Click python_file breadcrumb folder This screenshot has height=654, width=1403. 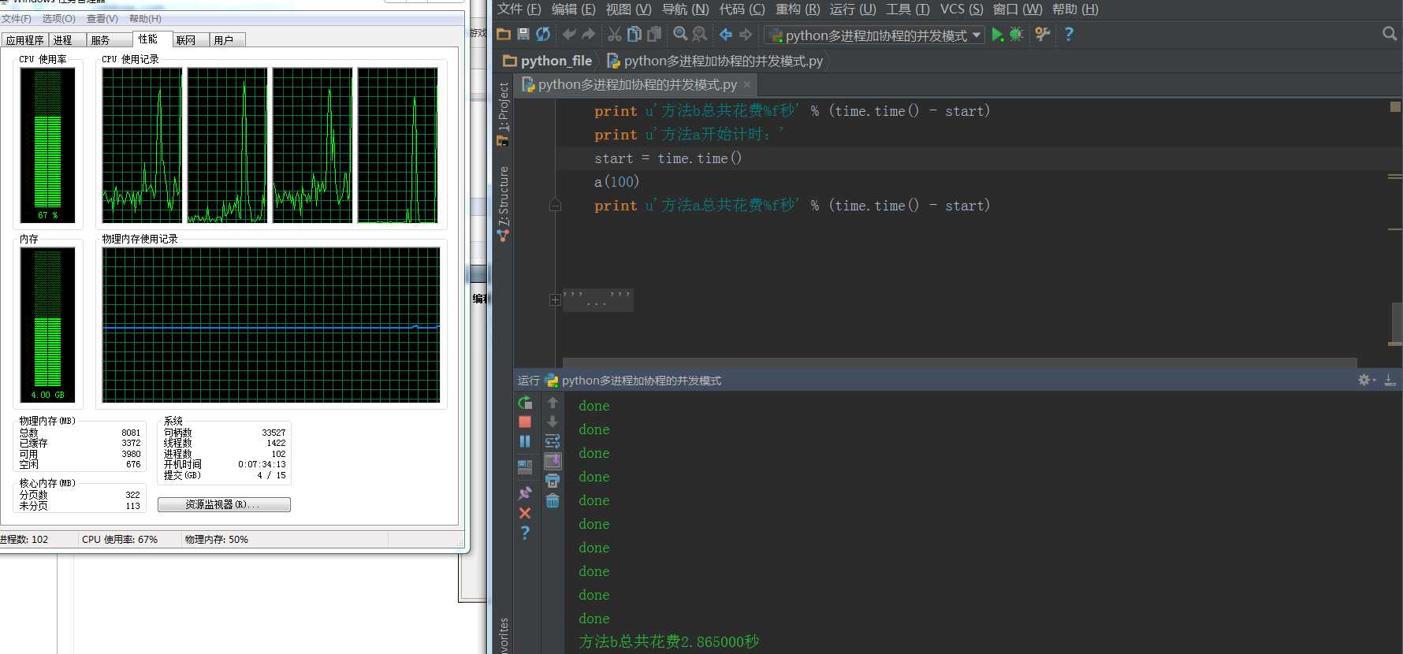(x=548, y=61)
